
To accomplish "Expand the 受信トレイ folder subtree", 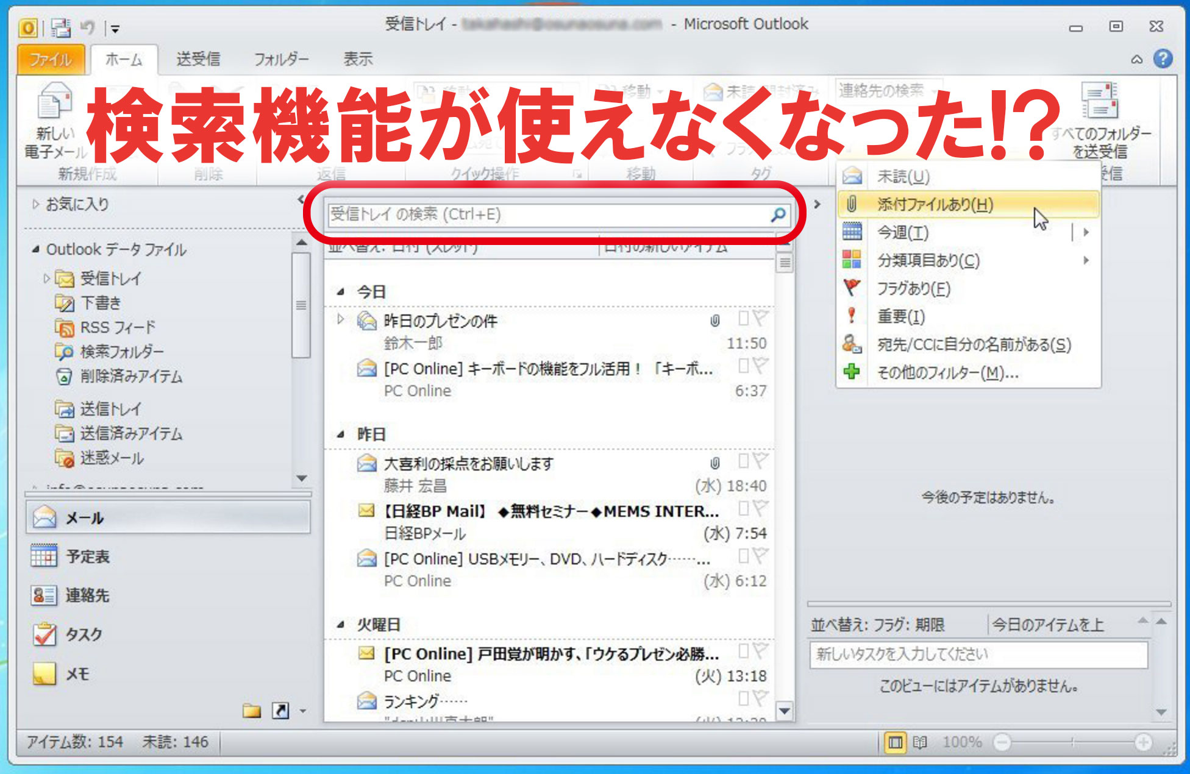I will (x=46, y=279).
